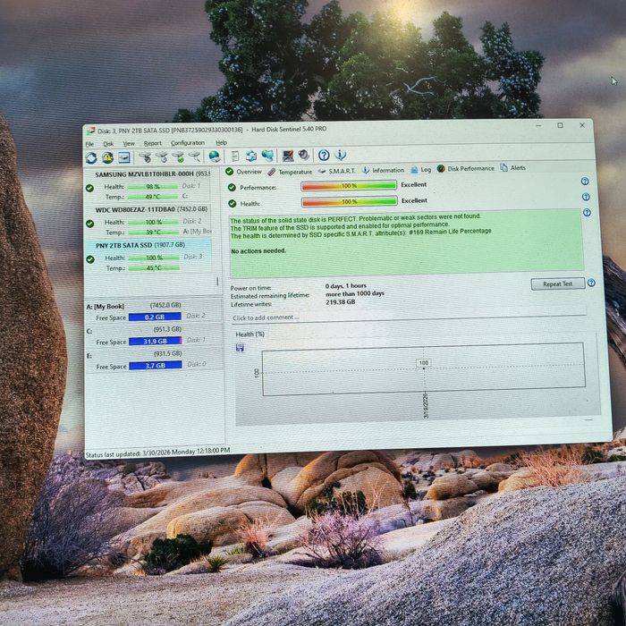The width and height of the screenshot is (626, 626).
Task: Click green check icon next to Performance label
Action: (232, 187)
